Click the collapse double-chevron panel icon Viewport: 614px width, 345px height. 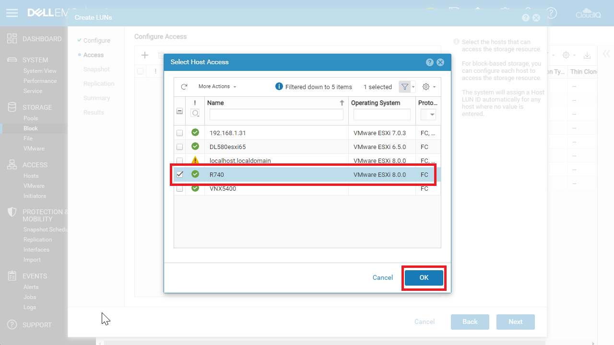[x=606, y=54]
